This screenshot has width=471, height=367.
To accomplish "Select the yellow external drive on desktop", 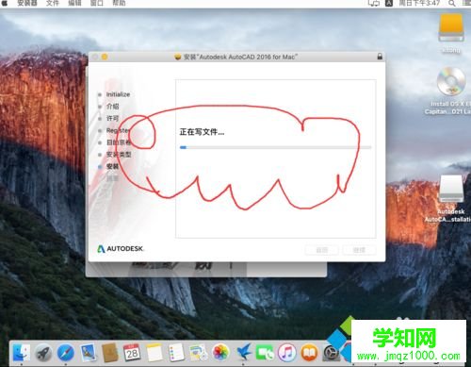I will coord(451,27).
